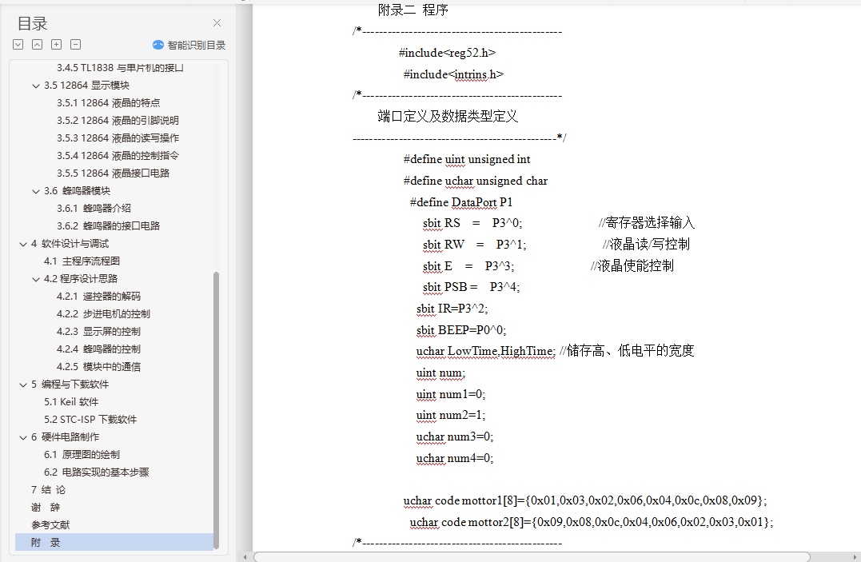Click the uchar LowTime,HighTime declaration
The image size is (861, 562).
486,351
